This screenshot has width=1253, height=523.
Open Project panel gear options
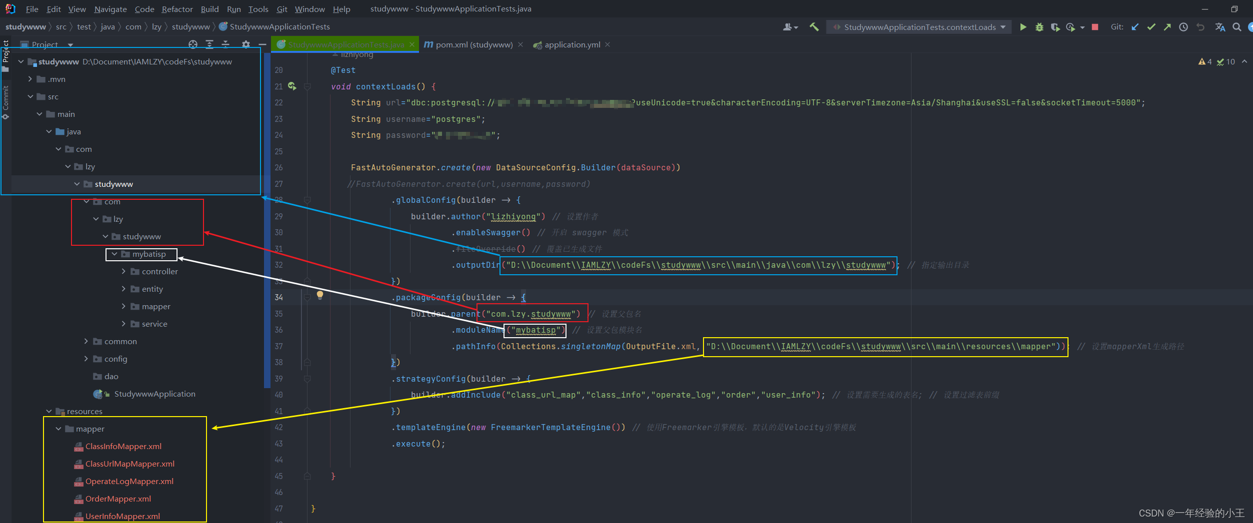click(x=245, y=44)
